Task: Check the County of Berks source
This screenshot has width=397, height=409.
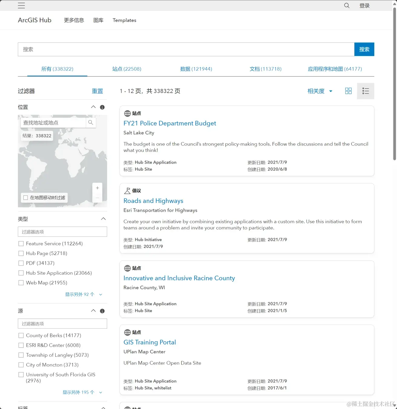Action: (x=21, y=335)
